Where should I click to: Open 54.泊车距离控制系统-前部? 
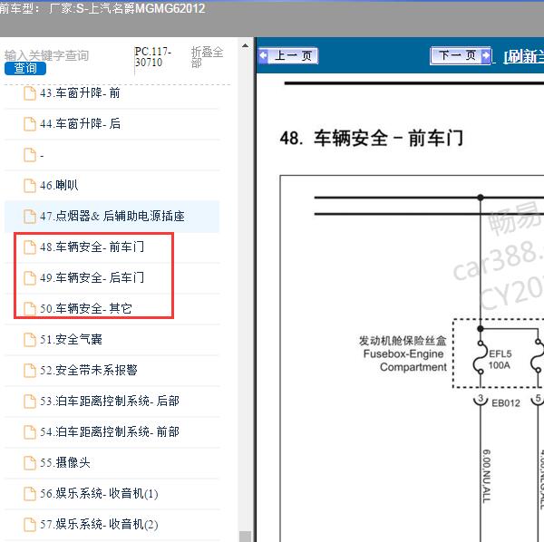click(110, 432)
